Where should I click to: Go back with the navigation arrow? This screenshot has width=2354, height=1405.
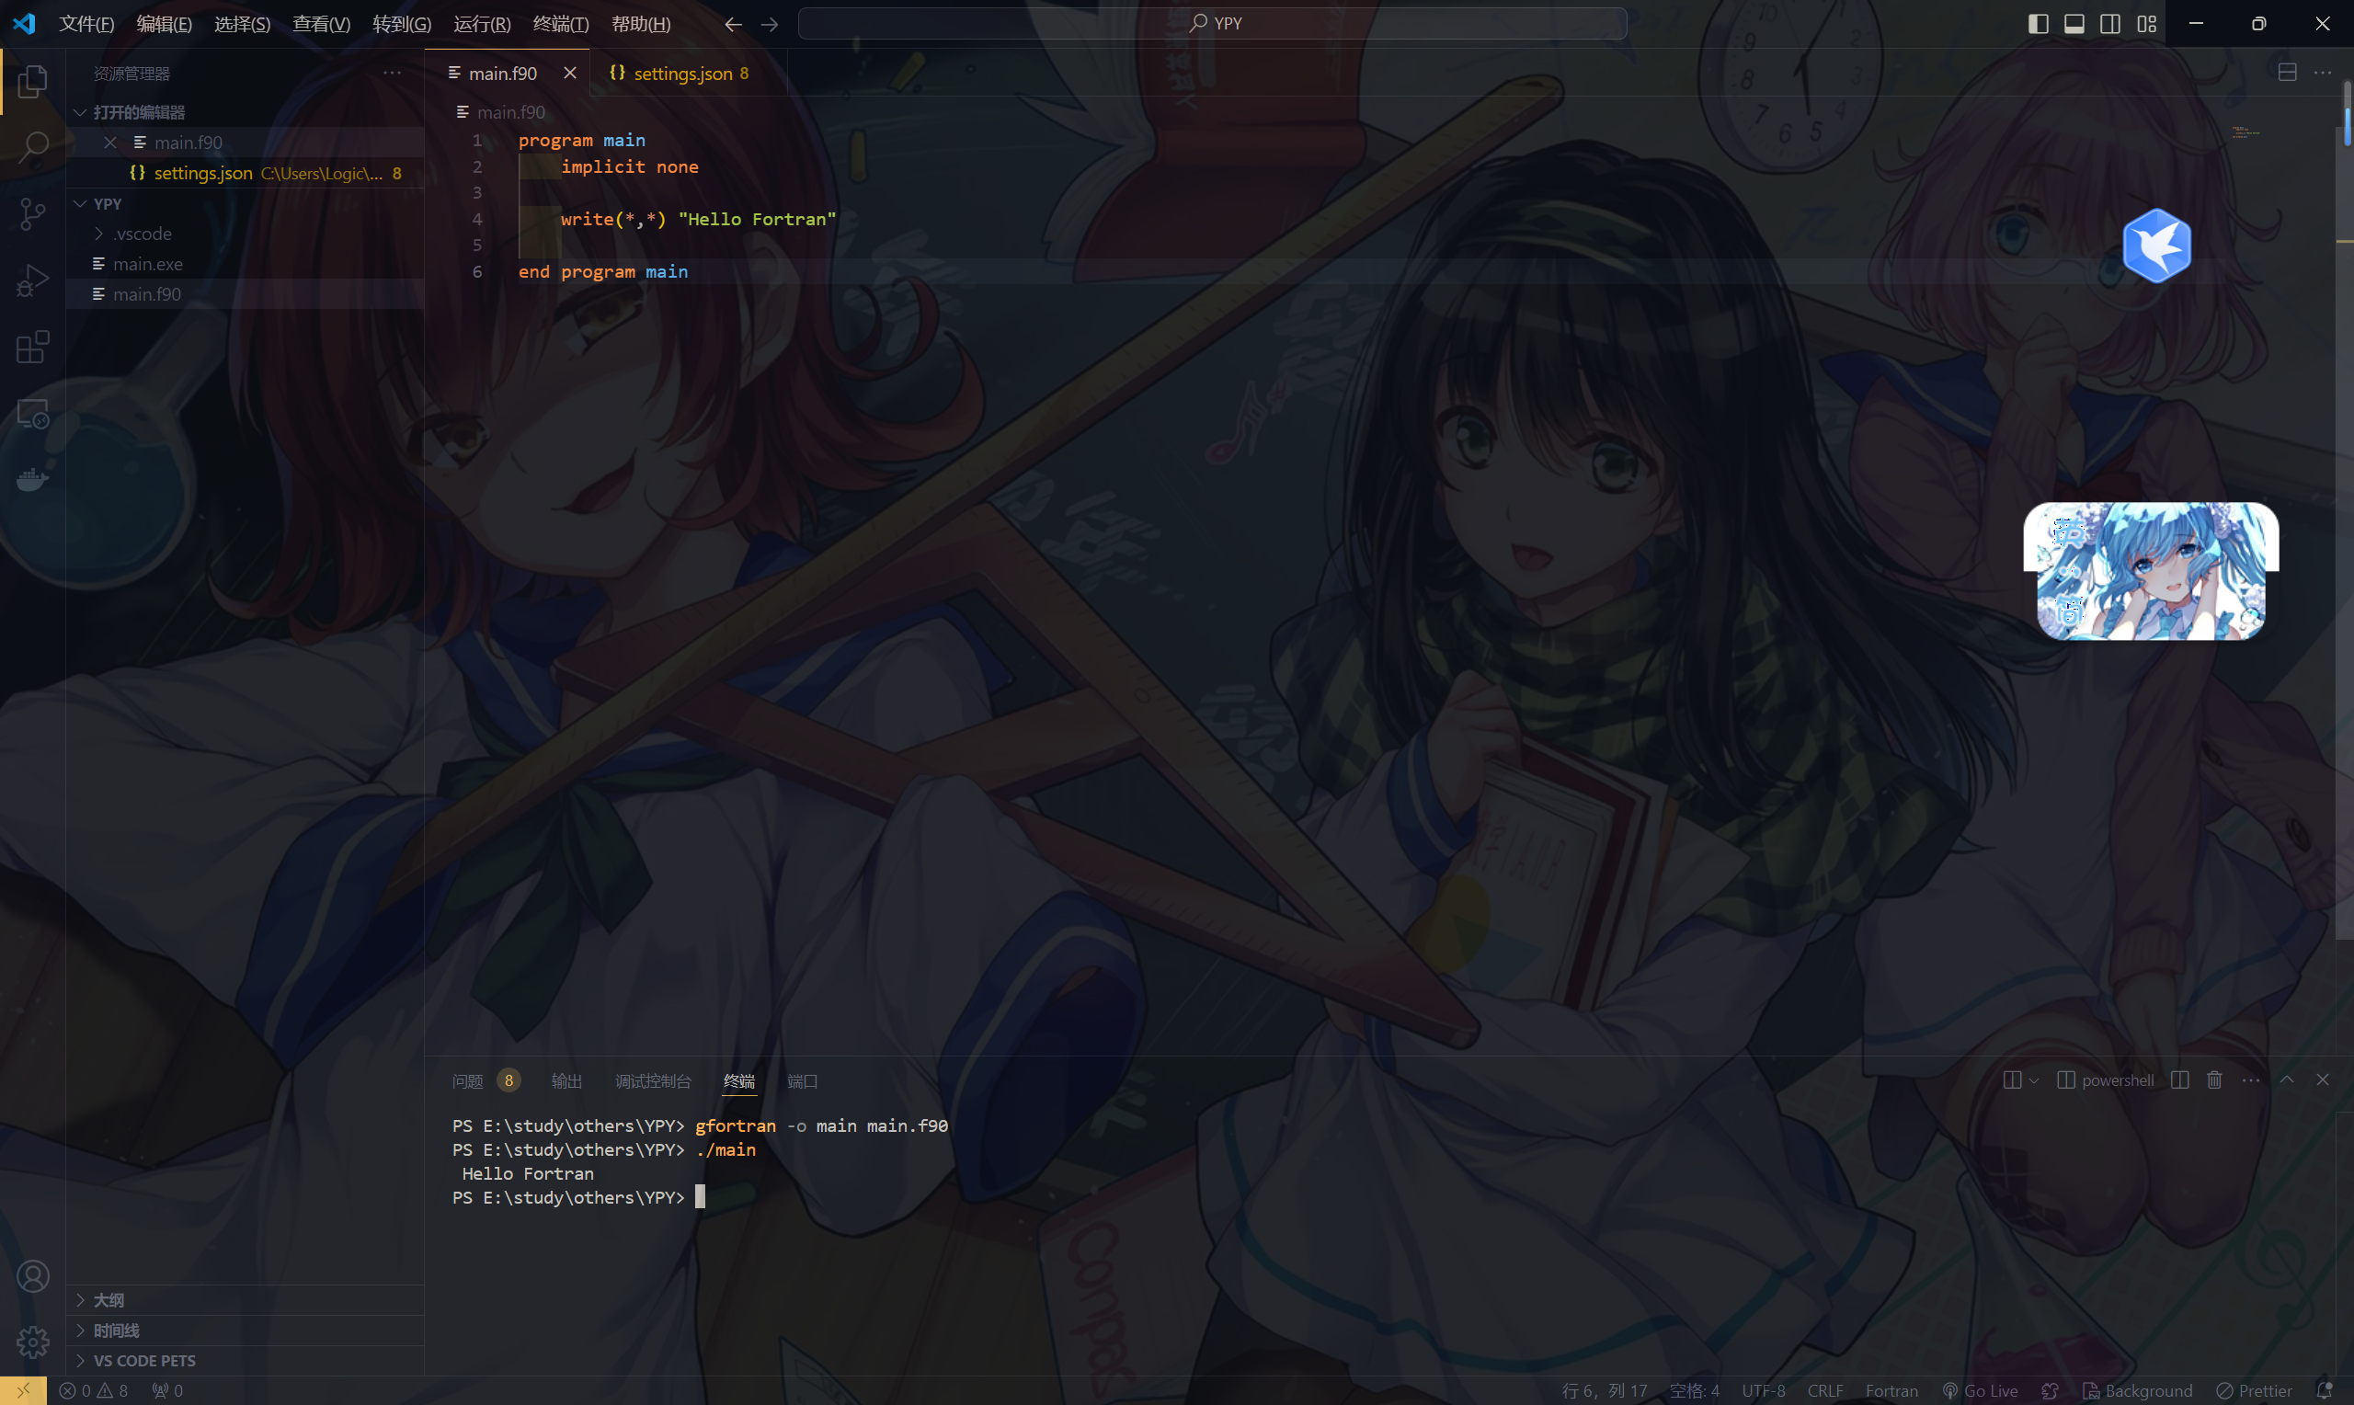733,24
